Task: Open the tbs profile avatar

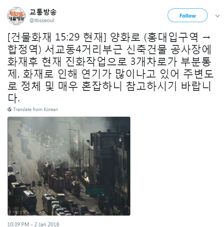Action: coord(16,16)
